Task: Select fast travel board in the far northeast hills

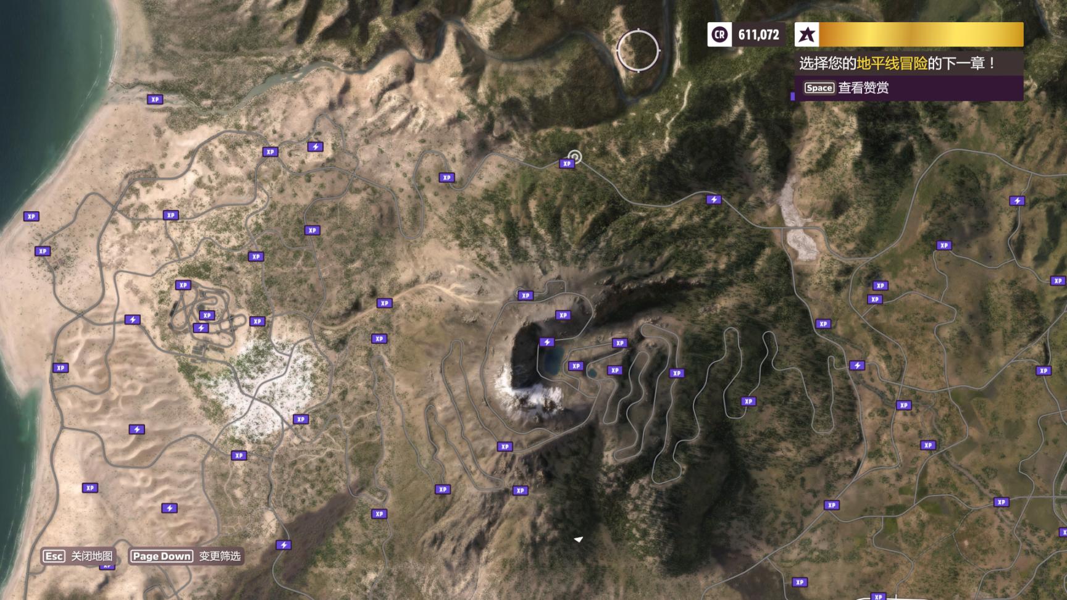Action: [1017, 201]
